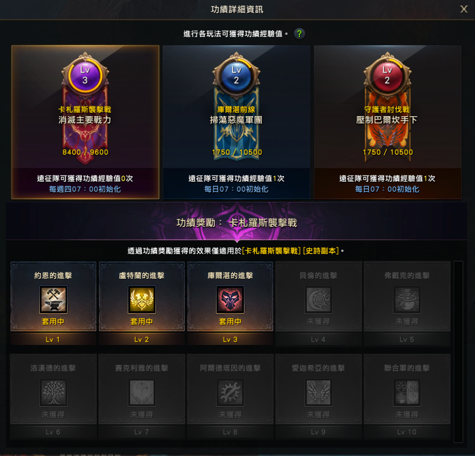
Task: Select the 守護者討伐戰 red banner card
Action: click(x=388, y=122)
